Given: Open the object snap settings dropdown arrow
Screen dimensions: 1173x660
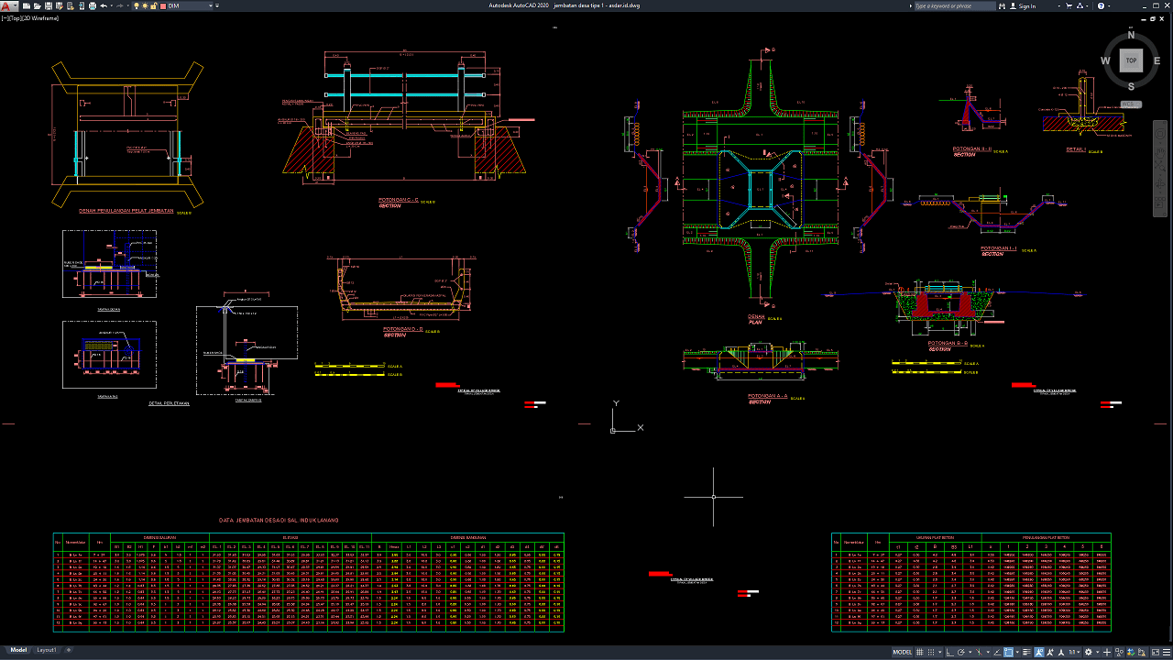Looking at the screenshot, I should click(1017, 652).
